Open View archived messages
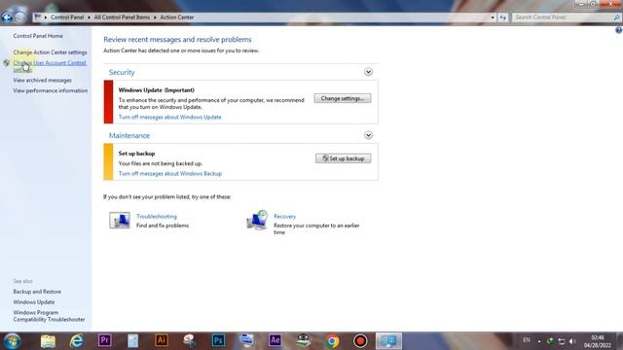 [42, 80]
